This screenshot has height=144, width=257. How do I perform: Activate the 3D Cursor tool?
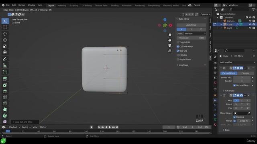click(x=5, y=27)
